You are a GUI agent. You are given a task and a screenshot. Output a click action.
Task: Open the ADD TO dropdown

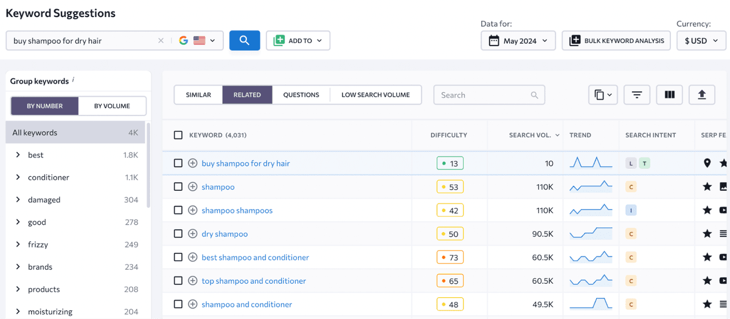click(x=298, y=41)
